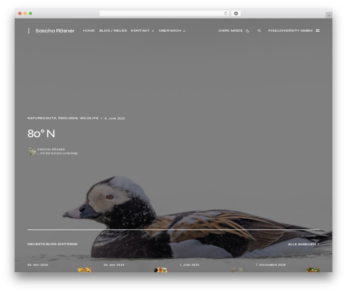347x293 pixels.
Task: Open the Sascha Rösner author name link
Action: [51, 150]
